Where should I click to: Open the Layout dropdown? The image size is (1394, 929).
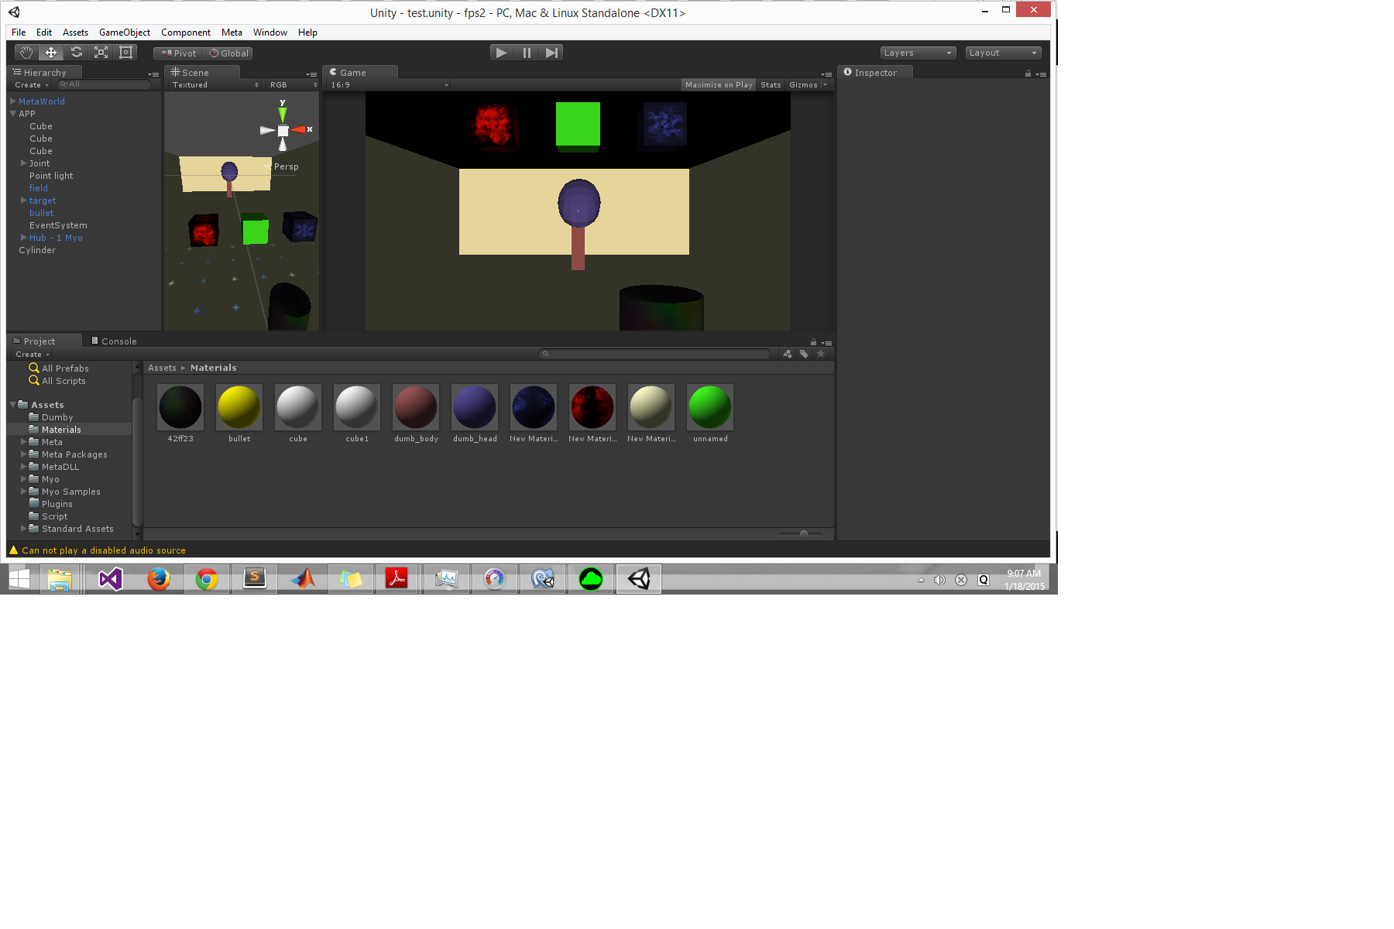point(1003,53)
